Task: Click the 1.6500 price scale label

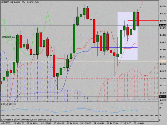Action: click(x=163, y=21)
